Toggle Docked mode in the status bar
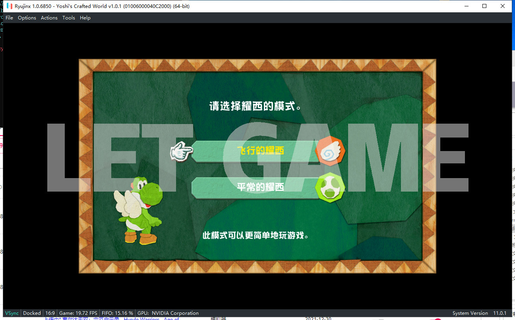 pos(32,313)
